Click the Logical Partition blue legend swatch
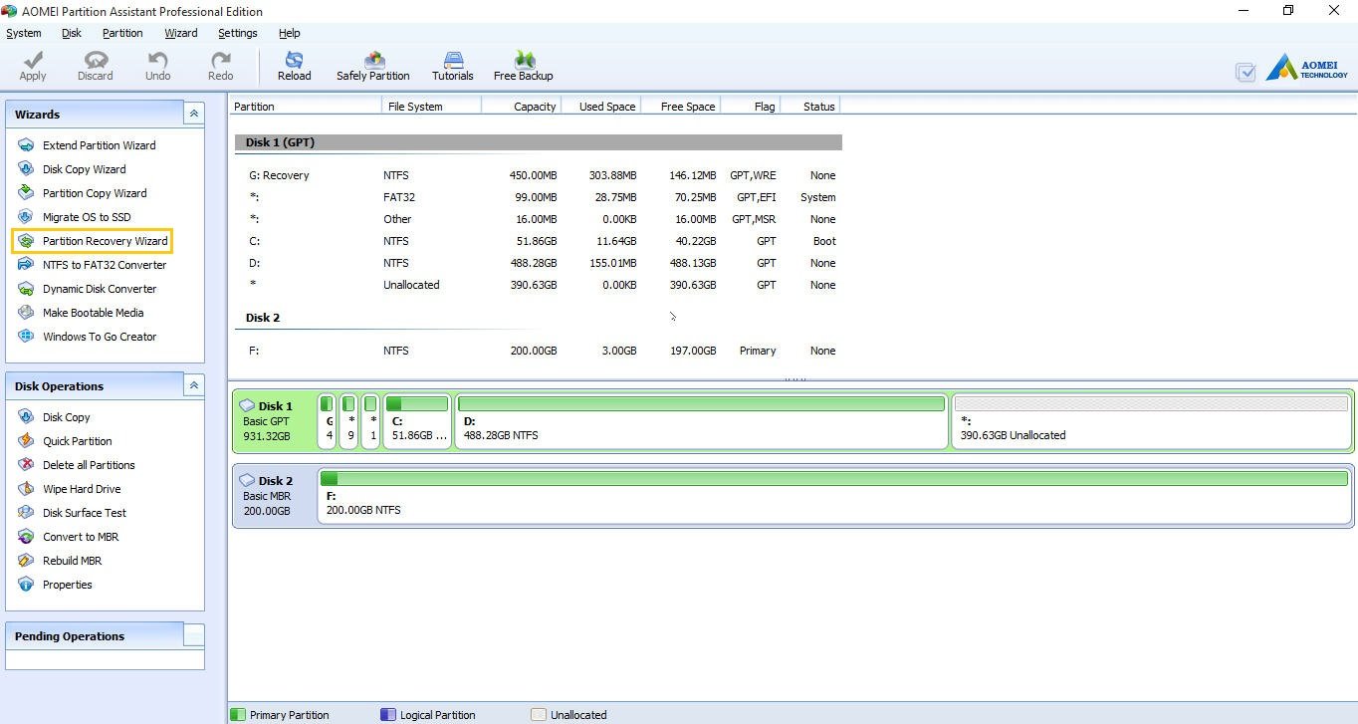Viewport: 1358px width, 724px height. 388,715
